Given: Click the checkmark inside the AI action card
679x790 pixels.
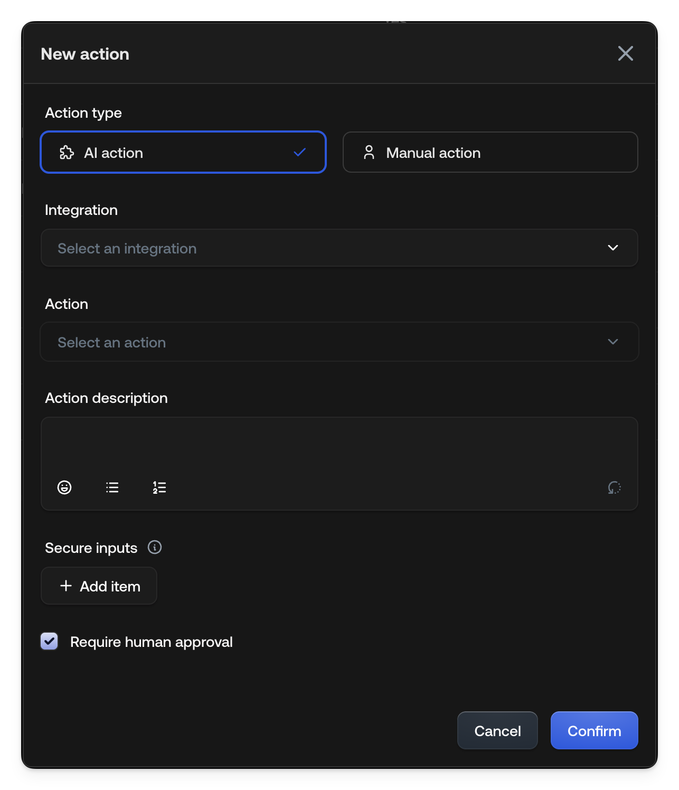Looking at the screenshot, I should [299, 152].
